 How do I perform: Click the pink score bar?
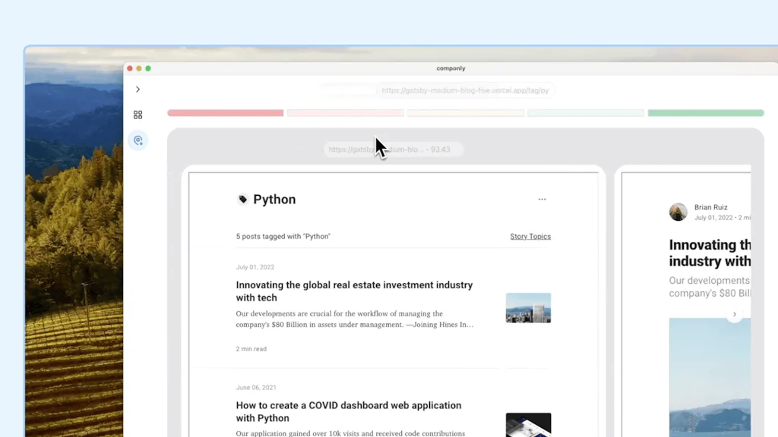tap(346, 112)
